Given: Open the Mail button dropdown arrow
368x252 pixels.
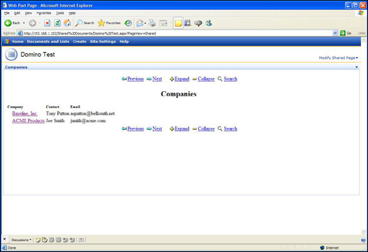Looking at the screenshot, I should pyautogui.click(x=145, y=23).
